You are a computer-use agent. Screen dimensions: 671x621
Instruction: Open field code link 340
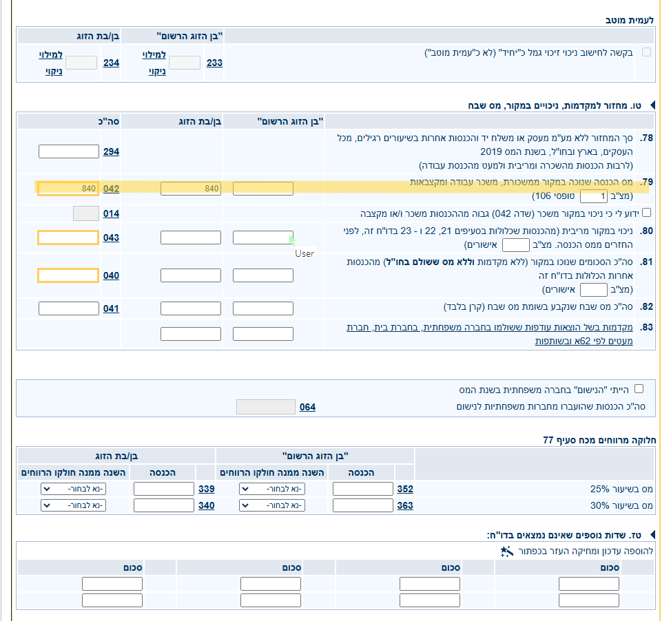coord(206,505)
